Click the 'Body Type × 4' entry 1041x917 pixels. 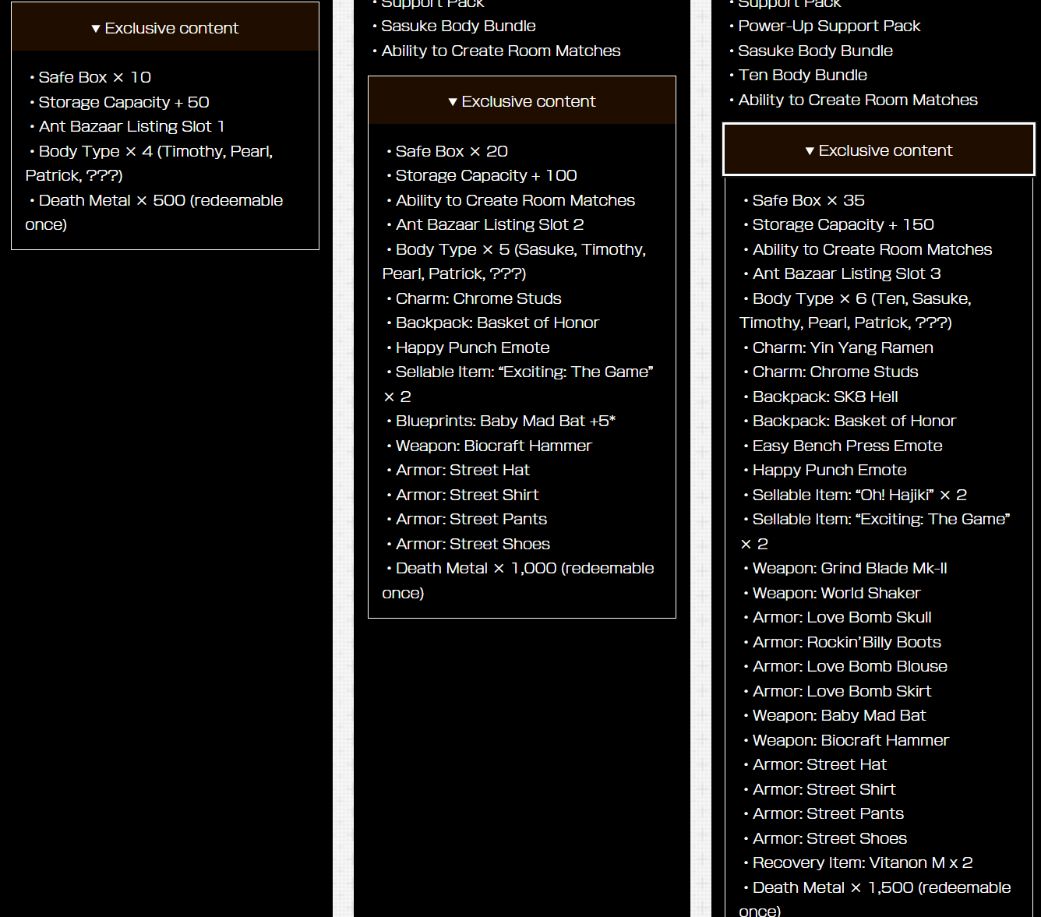tap(150, 163)
